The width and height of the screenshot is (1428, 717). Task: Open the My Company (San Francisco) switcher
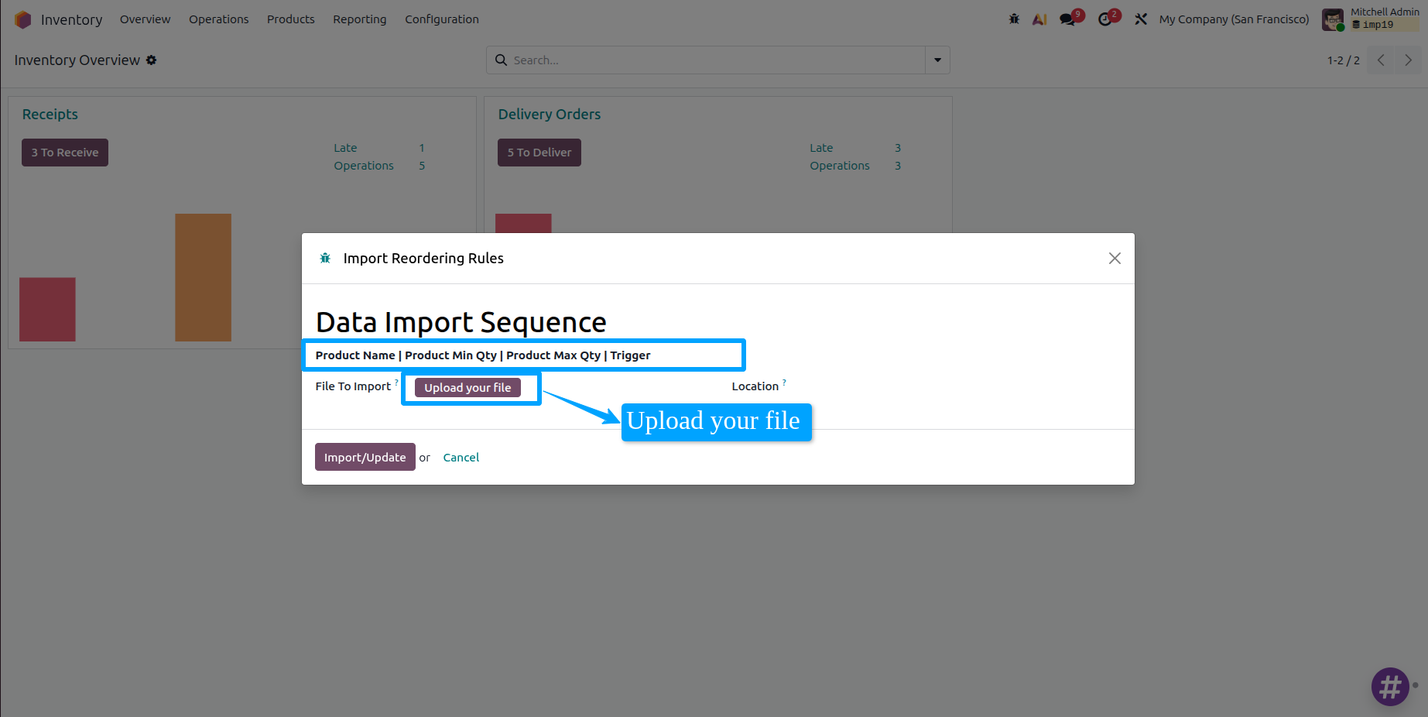click(x=1234, y=19)
